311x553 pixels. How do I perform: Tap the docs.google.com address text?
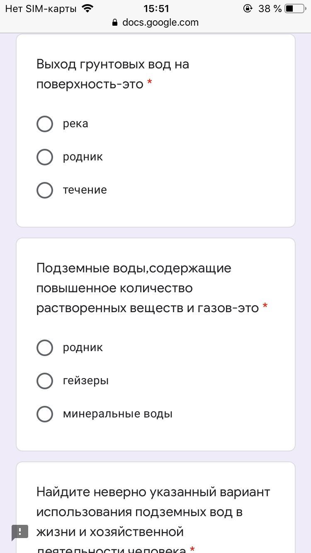(160, 23)
